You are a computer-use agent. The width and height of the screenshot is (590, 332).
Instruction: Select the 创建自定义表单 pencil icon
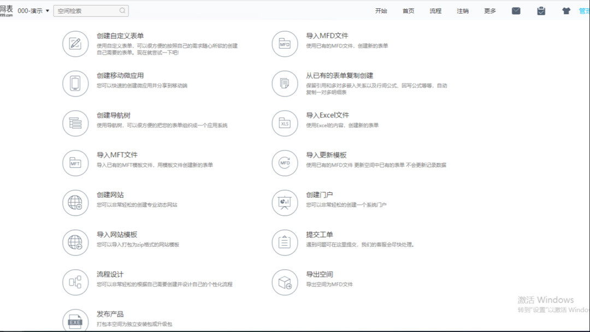coord(75,44)
